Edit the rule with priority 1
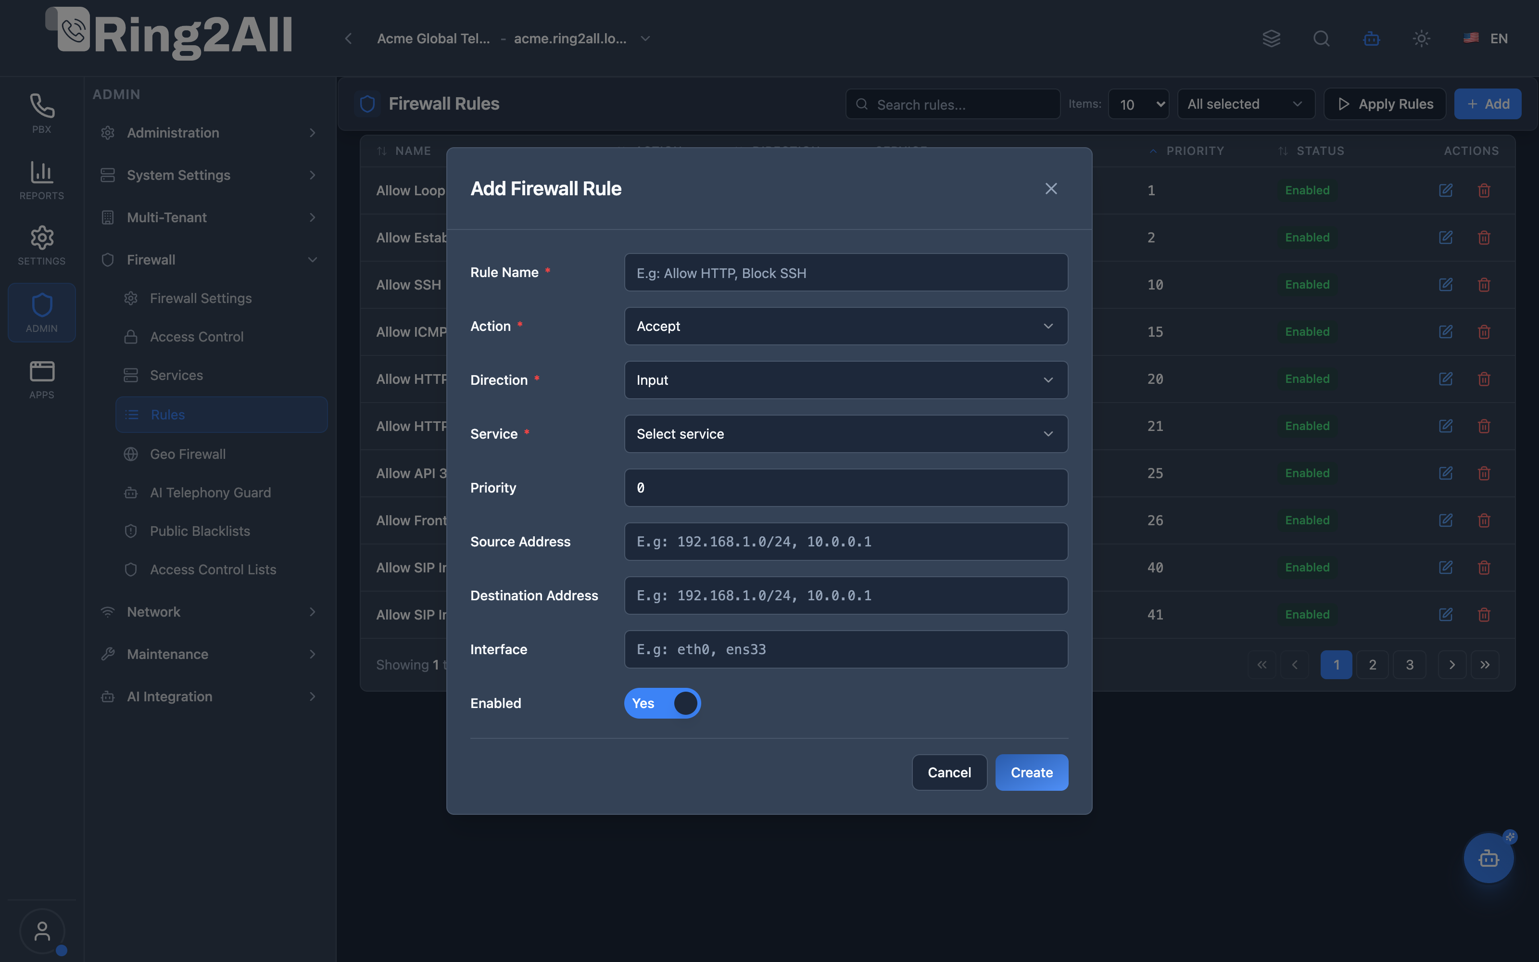The height and width of the screenshot is (962, 1539). point(1446,190)
